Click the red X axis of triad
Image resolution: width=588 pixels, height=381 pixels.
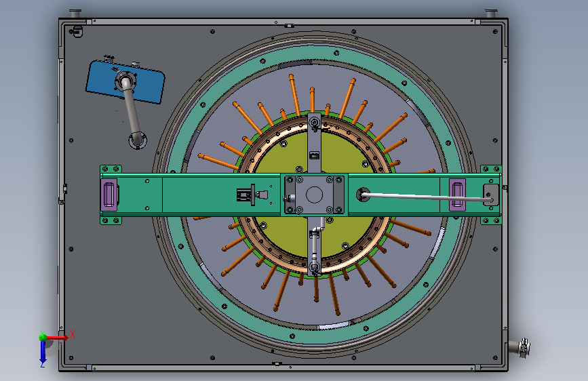click(58, 338)
